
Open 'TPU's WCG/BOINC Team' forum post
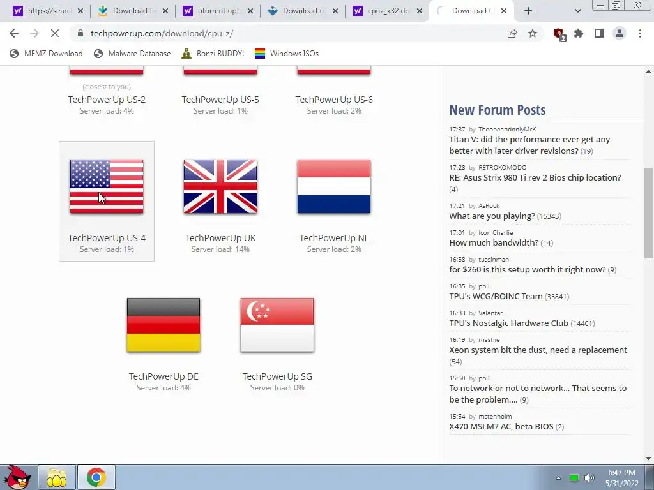(496, 296)
